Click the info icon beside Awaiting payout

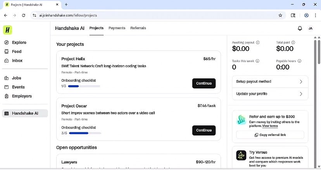258,42
